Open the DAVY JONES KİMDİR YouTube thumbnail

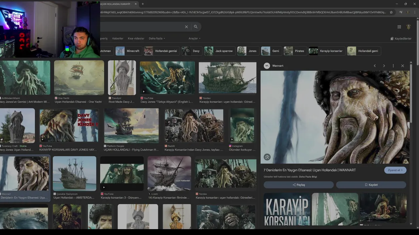(x=69, y=125)
